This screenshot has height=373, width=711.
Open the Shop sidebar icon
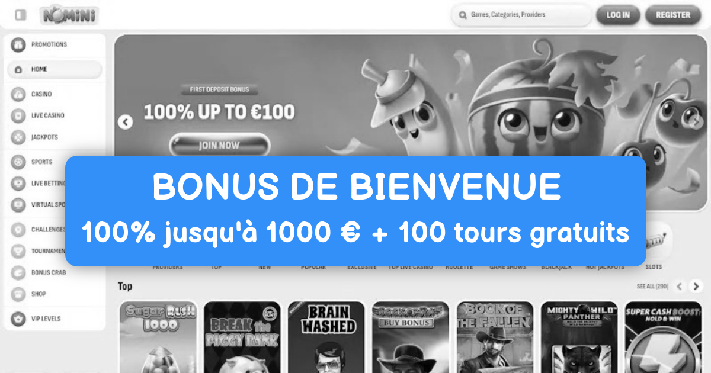[x=18, y=294]
